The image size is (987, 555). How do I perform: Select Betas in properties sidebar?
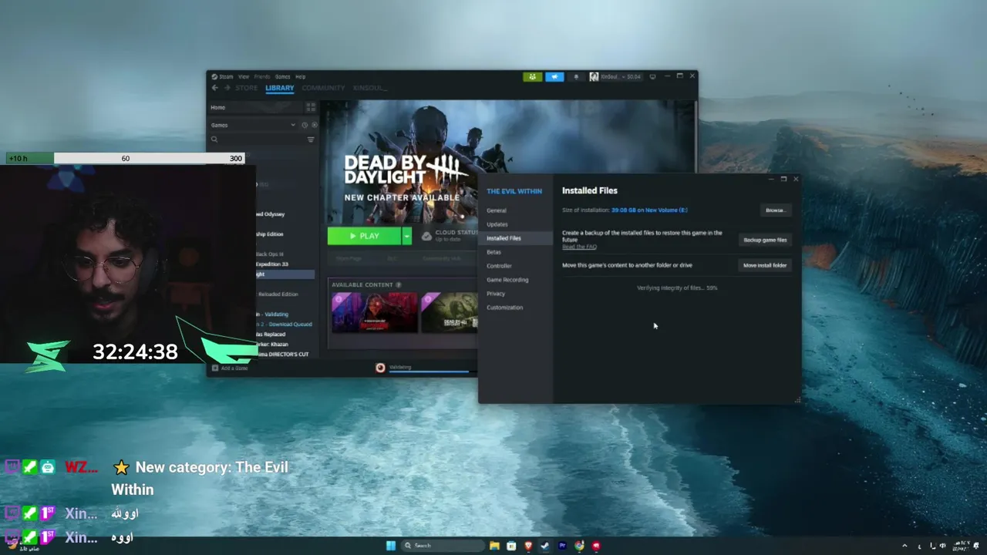pos(493,252)
